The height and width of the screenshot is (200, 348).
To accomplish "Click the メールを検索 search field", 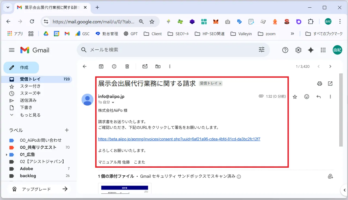I will coord(173,50).
